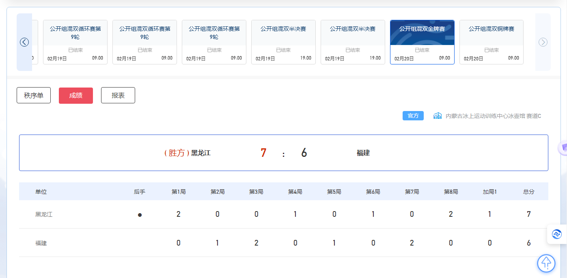Open the third 公开组混双循环赛第9轮 card
The width and height of the screenshot is (567, 278).
[214, 42]
